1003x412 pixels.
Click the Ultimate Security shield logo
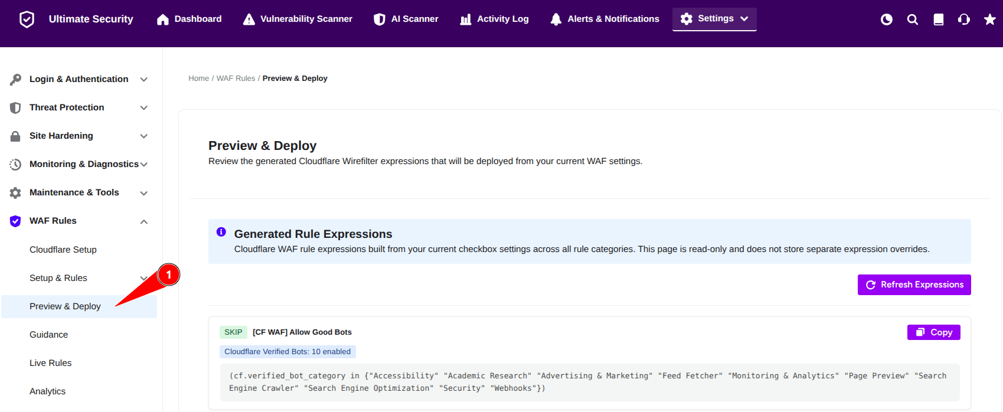click(x=27, y=19)
